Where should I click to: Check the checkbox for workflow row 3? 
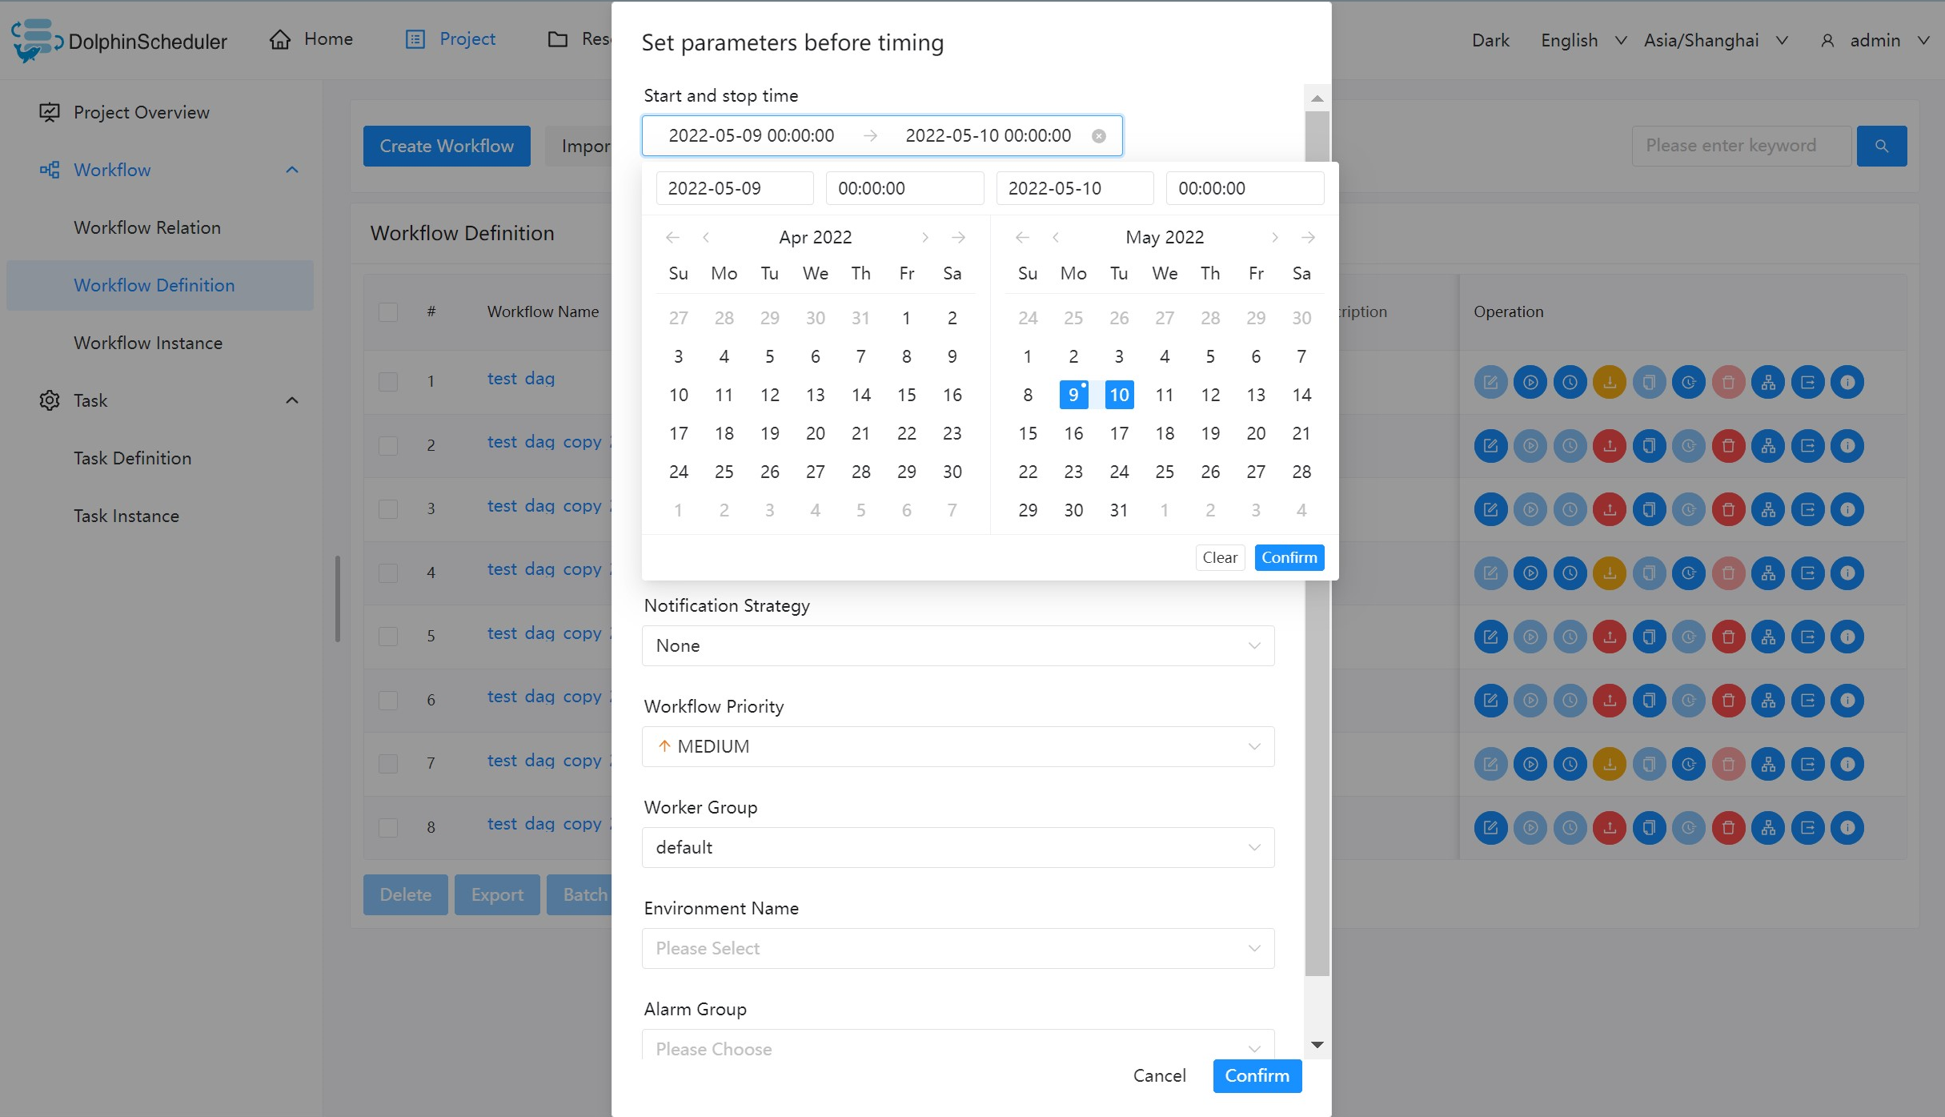click(388, 509)
